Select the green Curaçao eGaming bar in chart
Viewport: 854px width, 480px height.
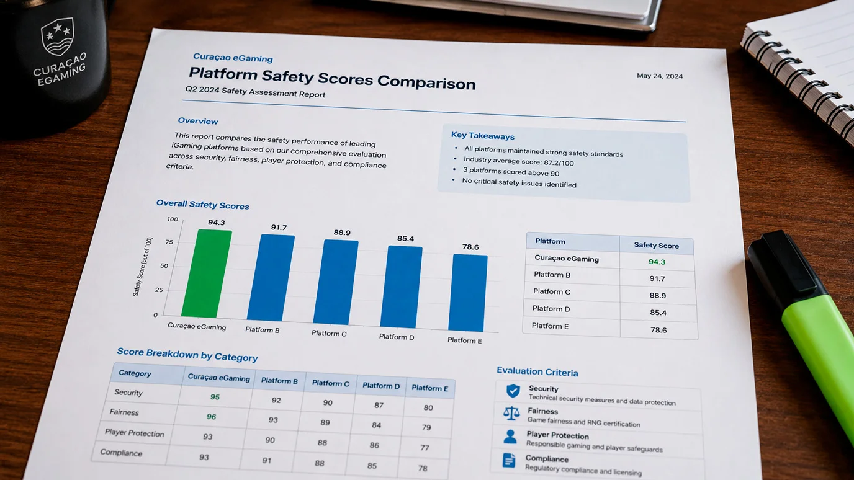click(x=207, y=273)
